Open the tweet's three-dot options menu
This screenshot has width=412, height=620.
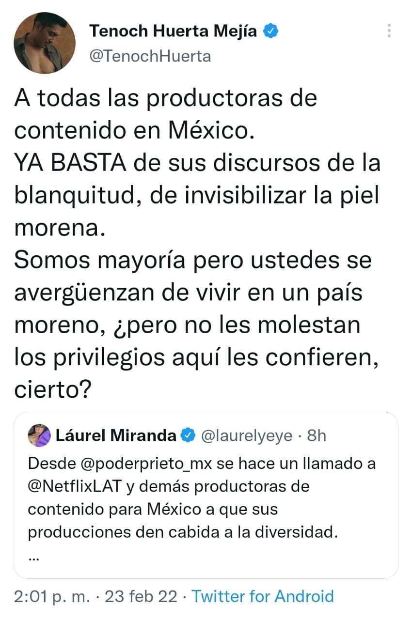coord(388,31)
